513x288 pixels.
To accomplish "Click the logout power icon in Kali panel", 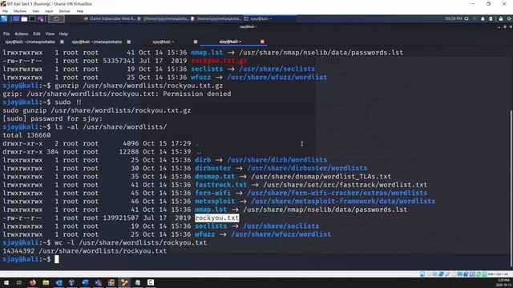I will point(509,19).
